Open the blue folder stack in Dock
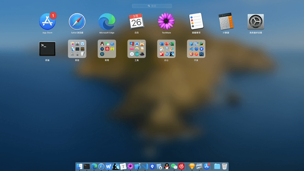Screen dimensions: 304x171 pos(217,166)
